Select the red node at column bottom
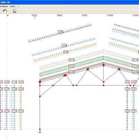 40,129
